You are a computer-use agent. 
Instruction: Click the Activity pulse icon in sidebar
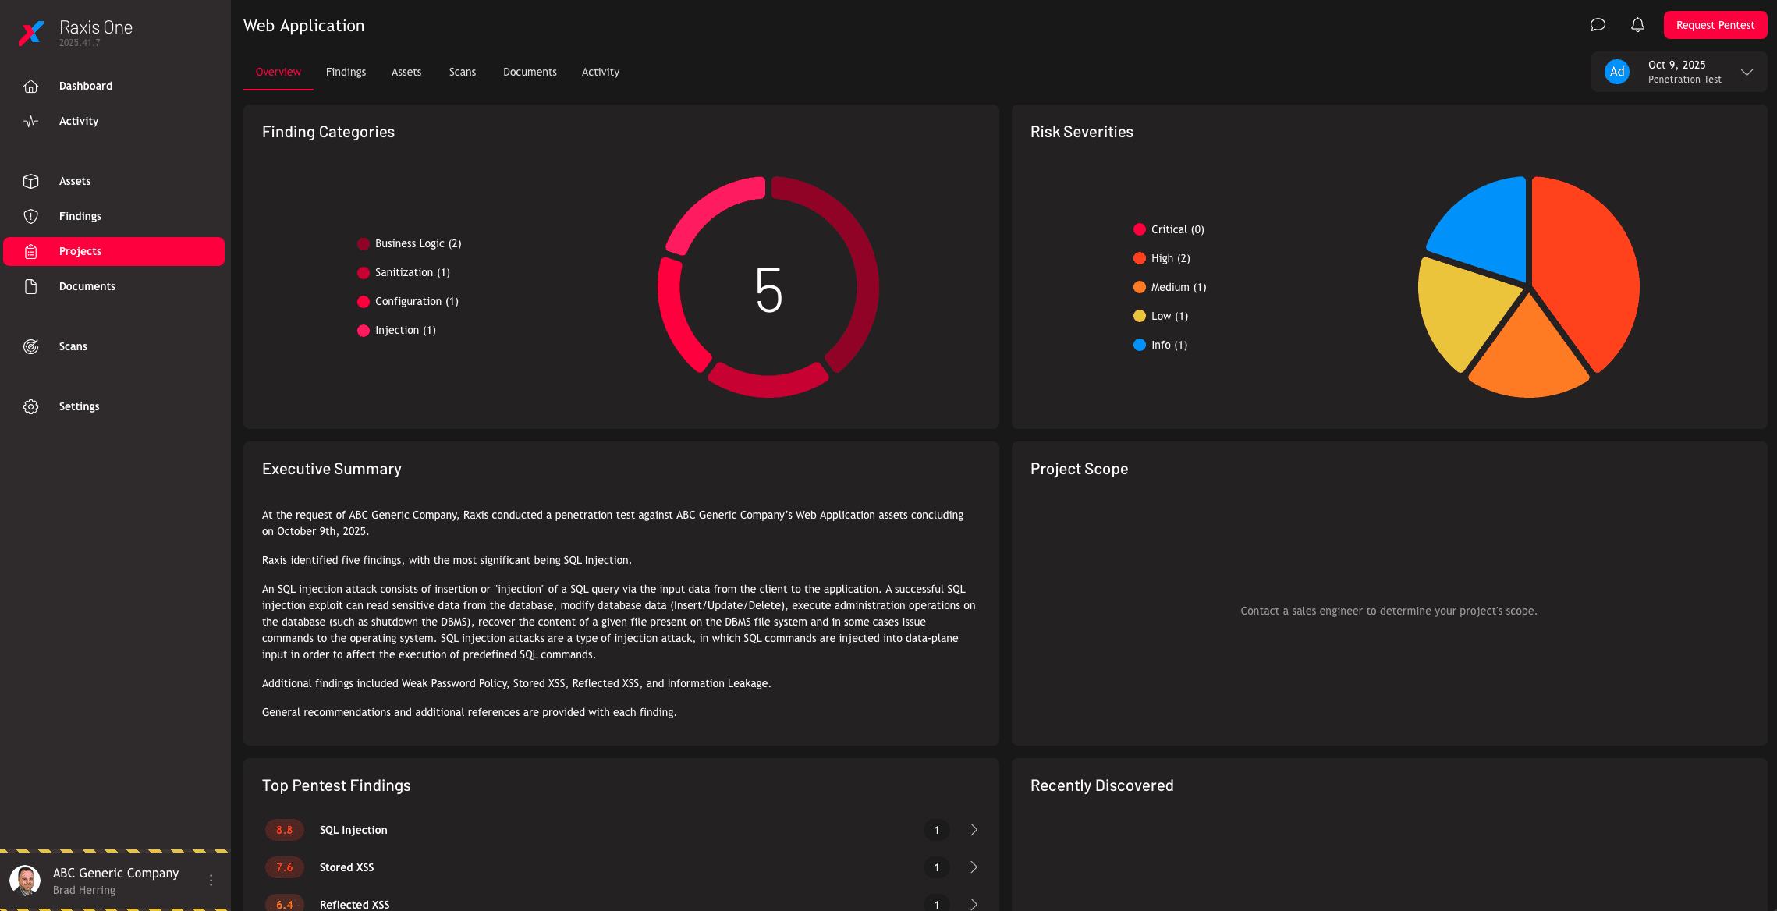point(31,121)
